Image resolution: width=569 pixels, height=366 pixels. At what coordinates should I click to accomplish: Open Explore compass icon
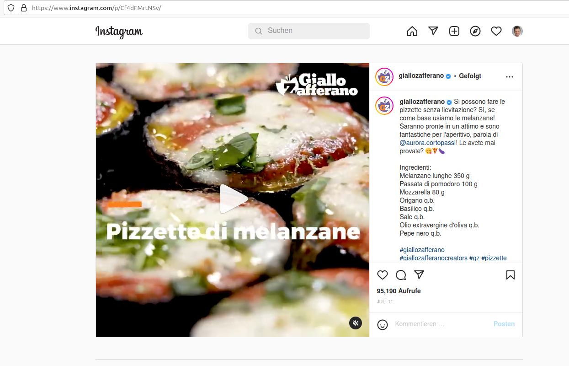[x=475, y=31]
